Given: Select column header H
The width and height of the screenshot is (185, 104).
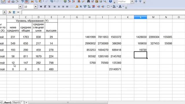Looking at the screenshot, I should tap(89, 17).
